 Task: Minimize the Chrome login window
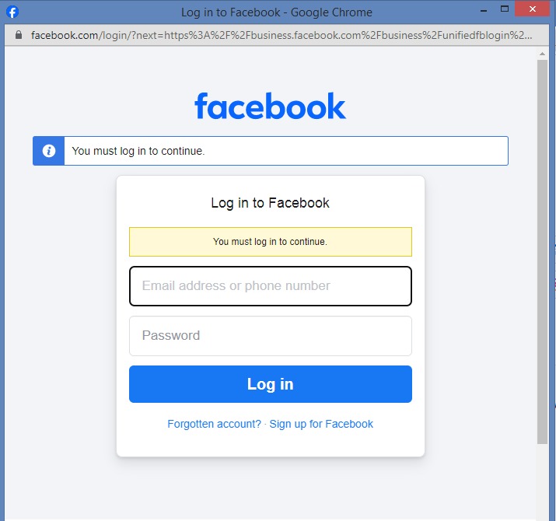[484, 9]
